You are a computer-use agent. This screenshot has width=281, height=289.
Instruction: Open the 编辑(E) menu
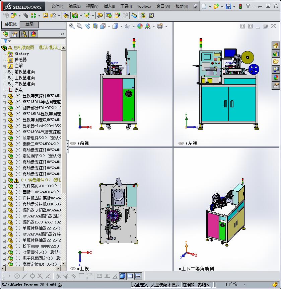(x=75, y=6)
